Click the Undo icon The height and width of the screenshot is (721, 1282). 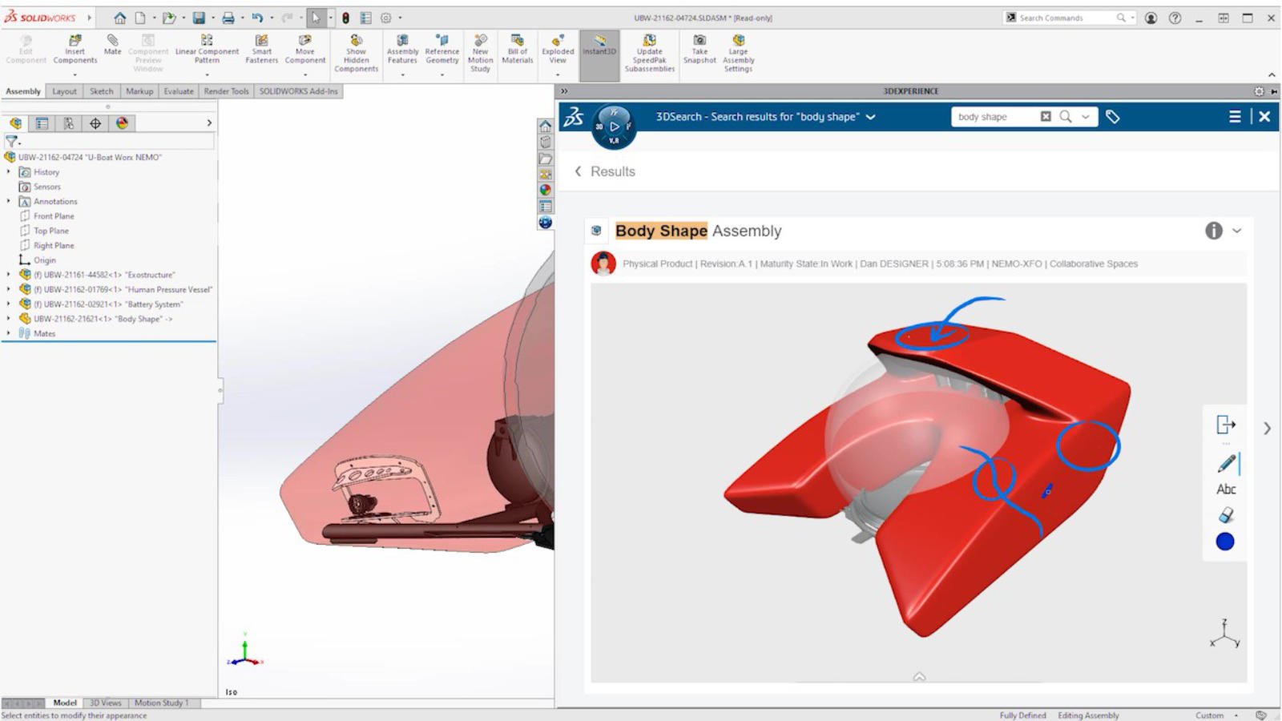(x=257, y=18)
